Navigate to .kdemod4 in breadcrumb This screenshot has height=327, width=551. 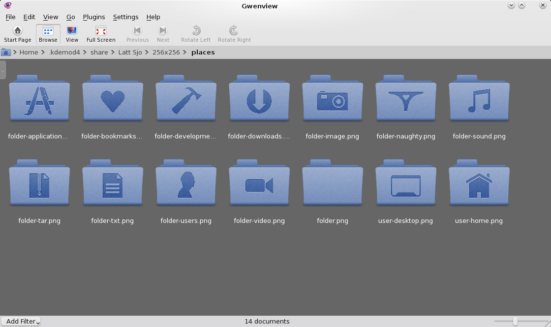64,52
